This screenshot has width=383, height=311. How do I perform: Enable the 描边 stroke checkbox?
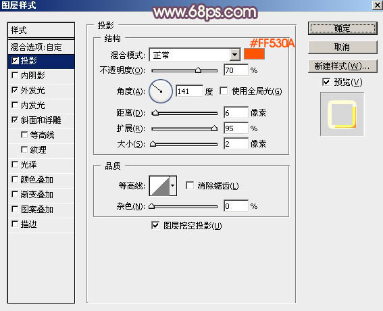15,224
